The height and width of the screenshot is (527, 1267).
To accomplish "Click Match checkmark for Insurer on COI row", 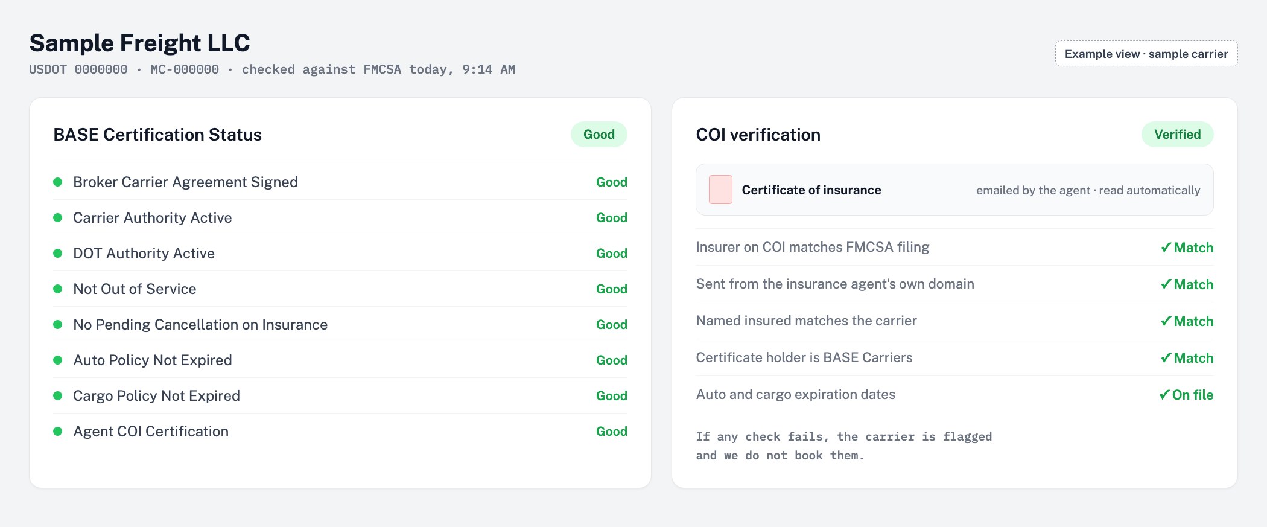I will (x=1187, y=248).
